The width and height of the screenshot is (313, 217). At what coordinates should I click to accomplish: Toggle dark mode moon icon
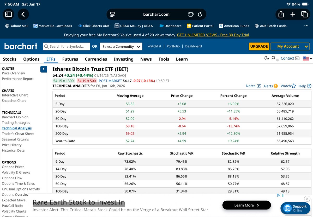[267, 58]
